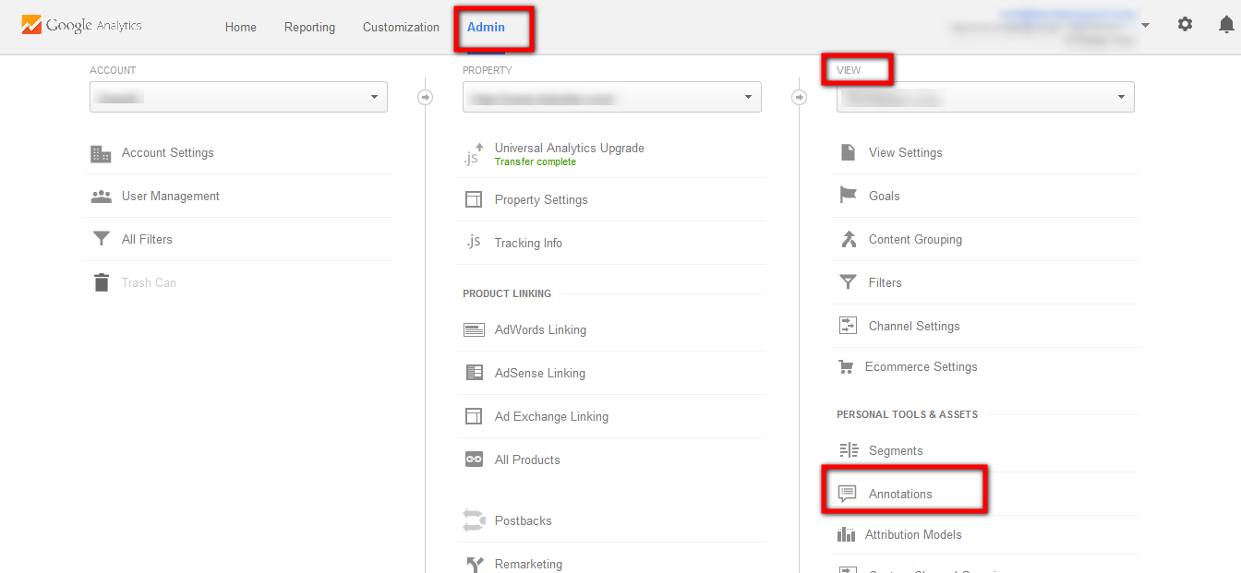
Task: Open AdSense Linking link
Action: point(540,374)
